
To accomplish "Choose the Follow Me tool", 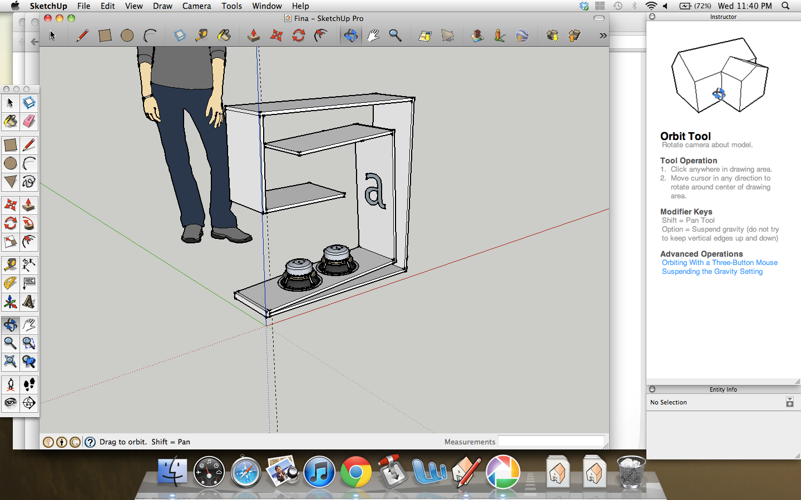I will (29, 224).
